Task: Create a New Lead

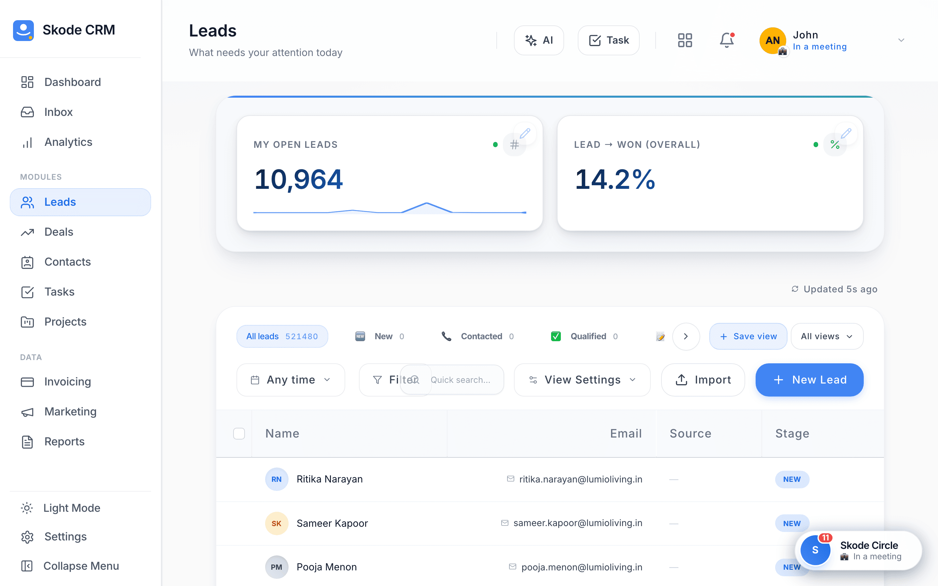Action: pos(810,380)
